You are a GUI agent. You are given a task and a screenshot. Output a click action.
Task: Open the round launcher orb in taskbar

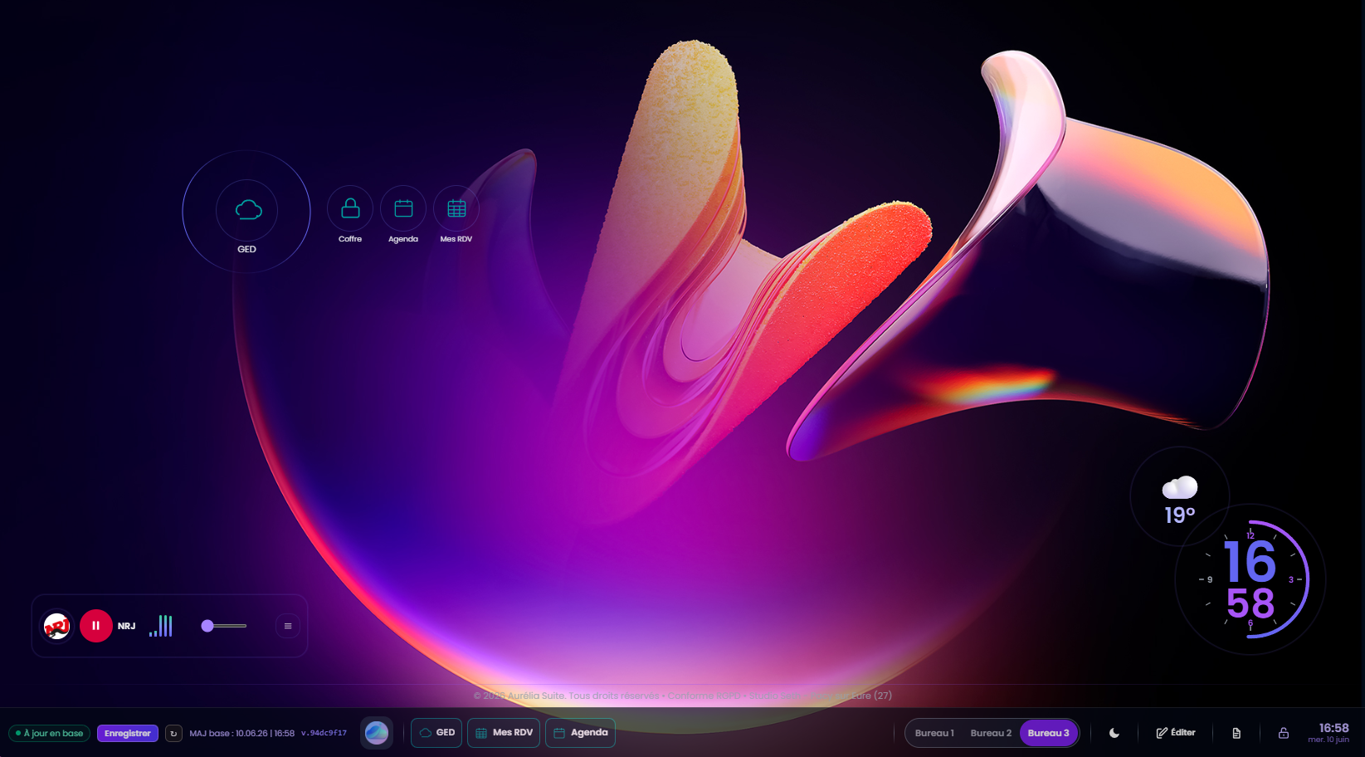[x=377, y=733]
